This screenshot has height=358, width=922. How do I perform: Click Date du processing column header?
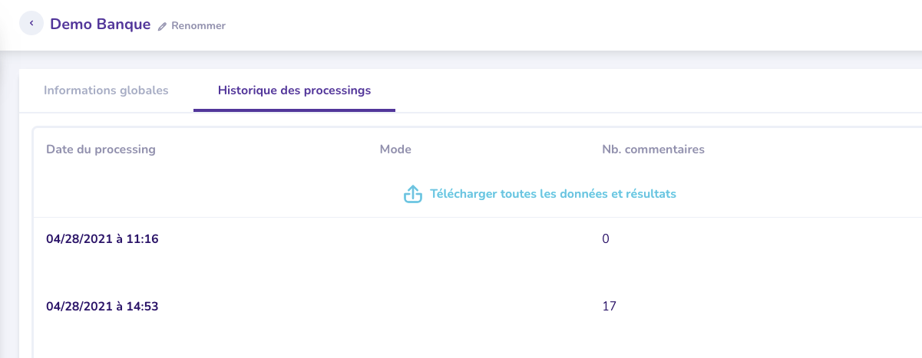[x=101, y=149]
